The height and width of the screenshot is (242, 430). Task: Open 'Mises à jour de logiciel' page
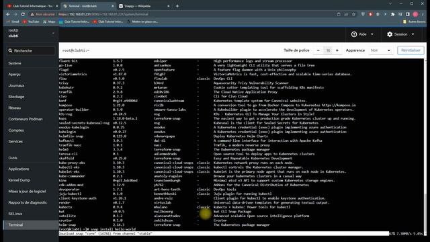(x=27, y=192)
